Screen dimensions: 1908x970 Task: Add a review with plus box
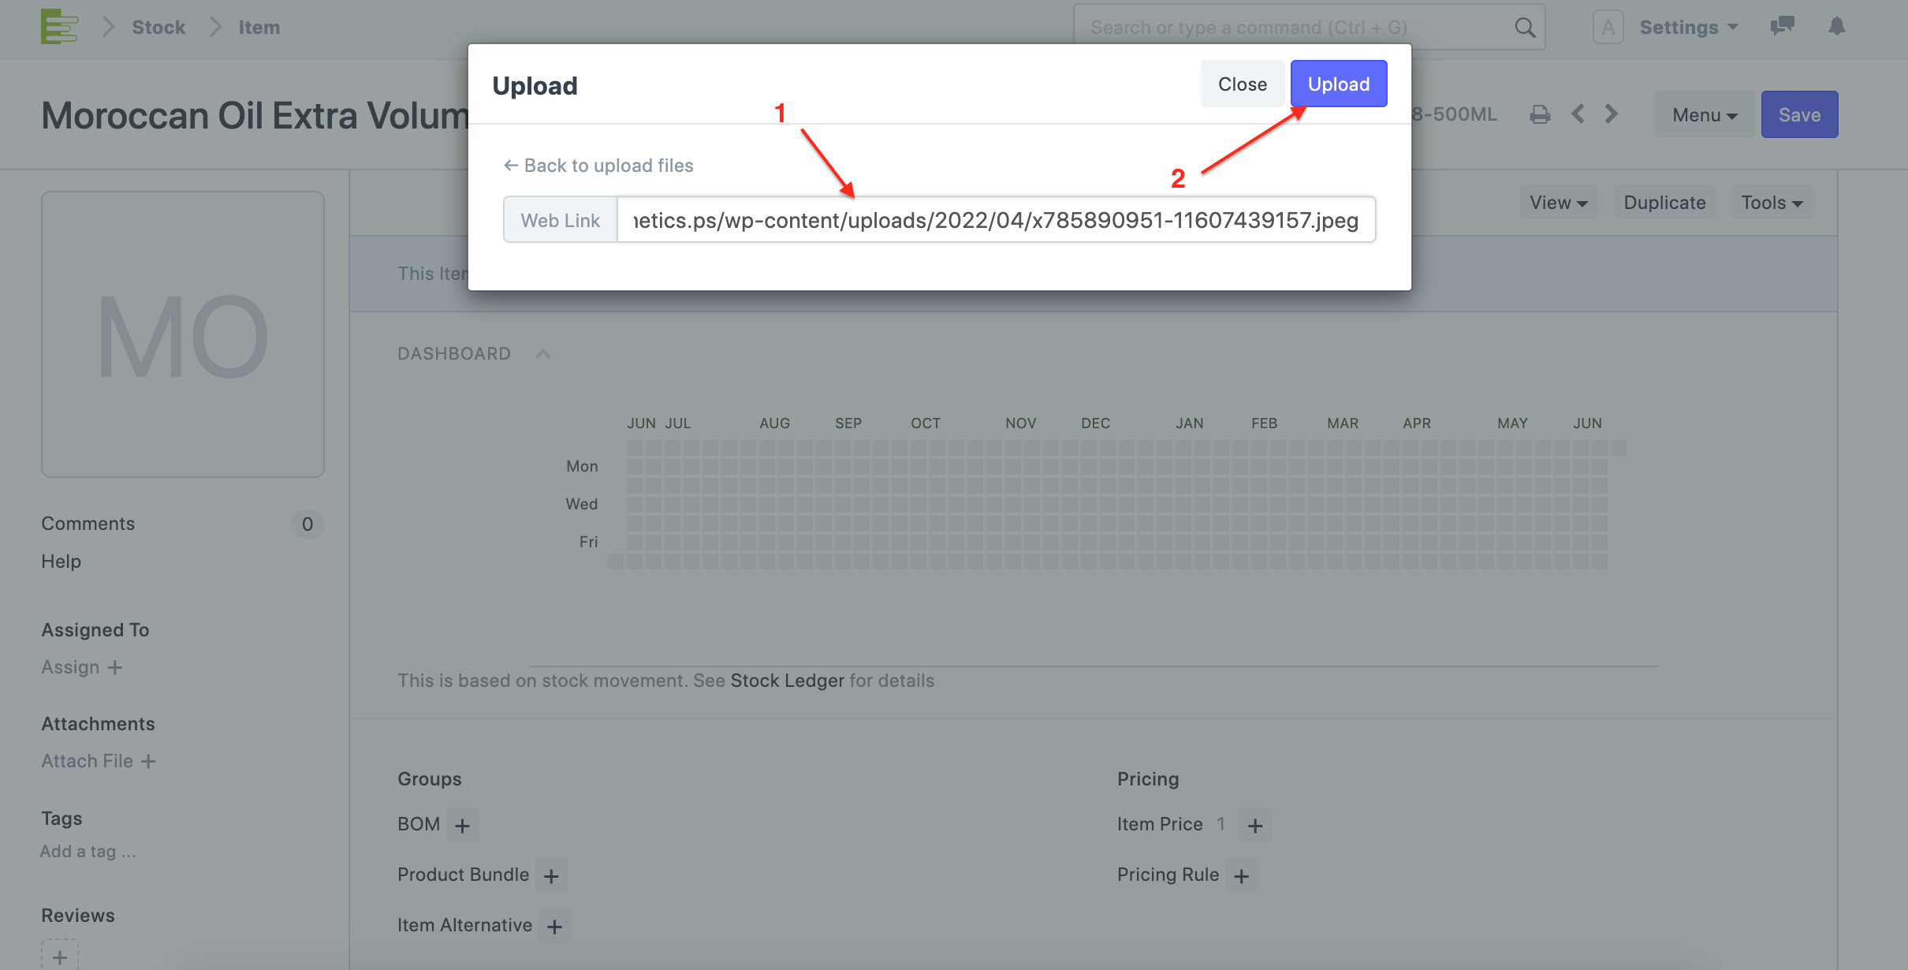(x=60, y=955)
